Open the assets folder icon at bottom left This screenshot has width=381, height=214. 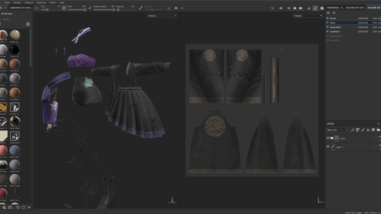[x=4, y=207]
